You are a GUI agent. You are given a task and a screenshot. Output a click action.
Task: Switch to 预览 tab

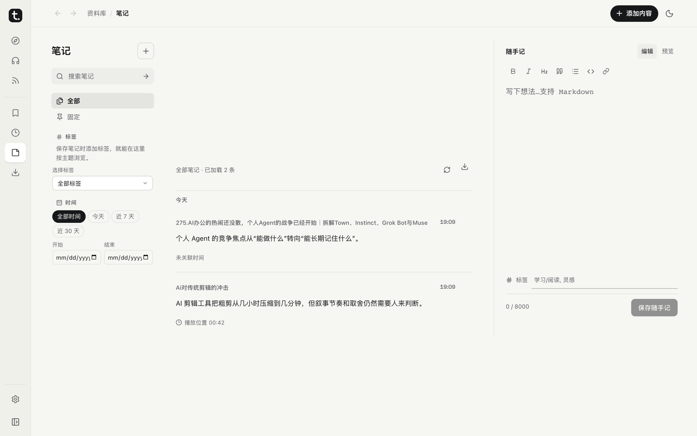tap(668, 51)
